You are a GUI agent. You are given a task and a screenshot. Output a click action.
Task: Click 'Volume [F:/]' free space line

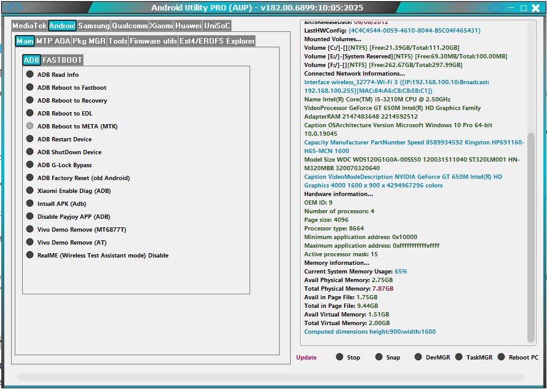383,65
